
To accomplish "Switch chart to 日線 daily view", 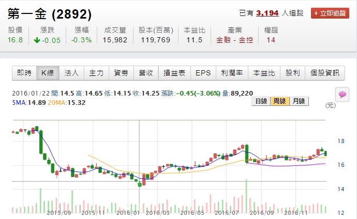I will pos(261,101).
